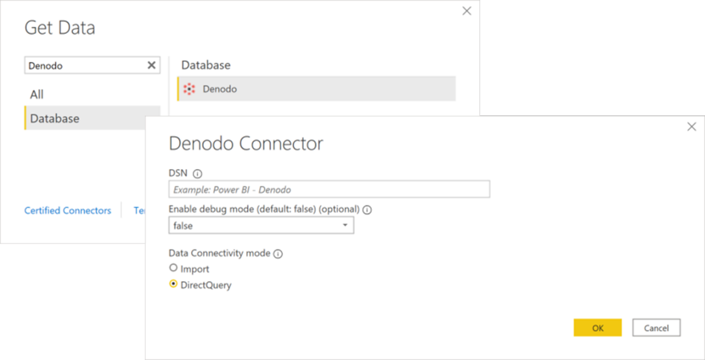
Task: Click the debug mode dropdown arrow
Action: point(345,226)
